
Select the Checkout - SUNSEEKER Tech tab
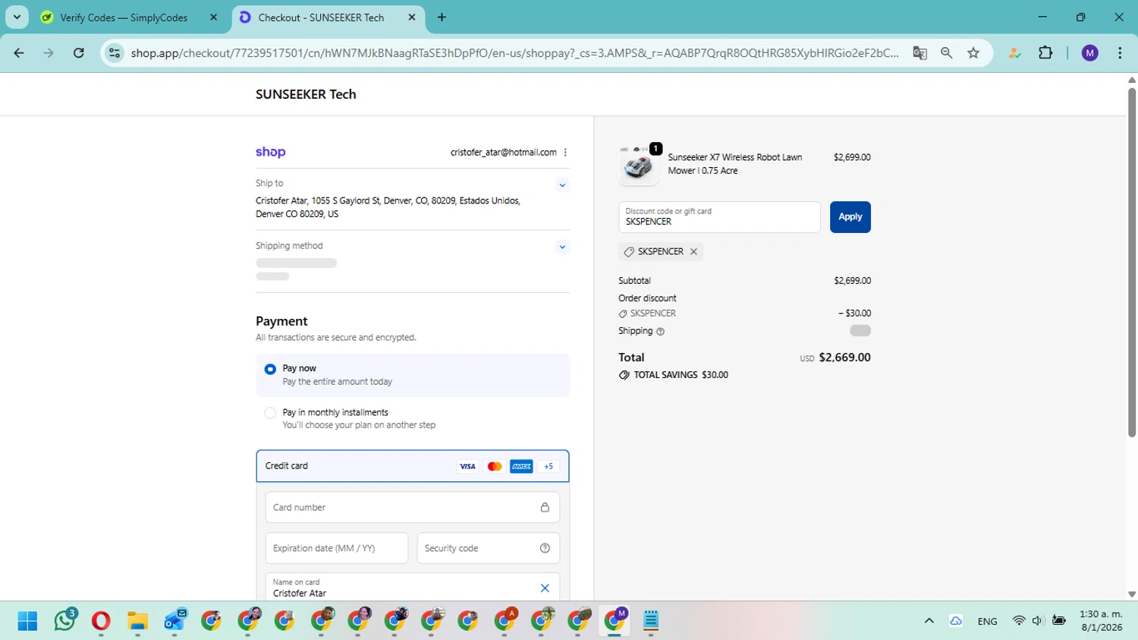coord(328,17)
